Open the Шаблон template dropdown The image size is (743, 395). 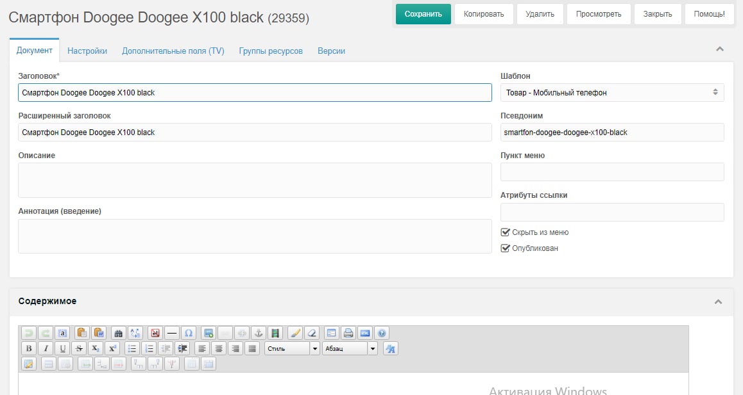pyautogui.click(x=612, y=93)
